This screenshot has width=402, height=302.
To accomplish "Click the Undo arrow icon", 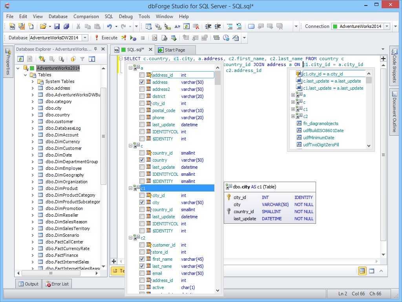I will tap(110, 26).
